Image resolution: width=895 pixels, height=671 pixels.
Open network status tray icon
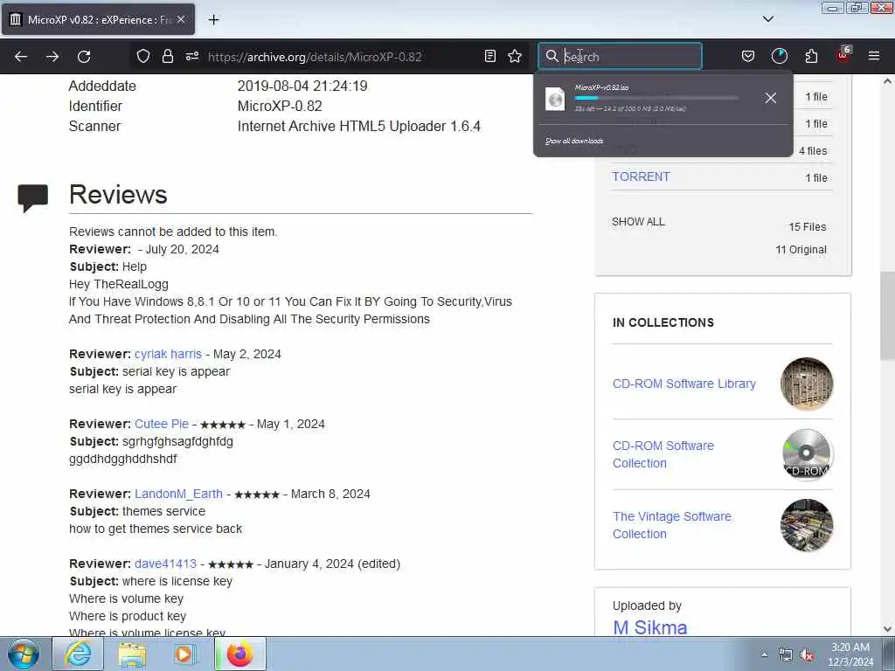(x=786, y=655)
